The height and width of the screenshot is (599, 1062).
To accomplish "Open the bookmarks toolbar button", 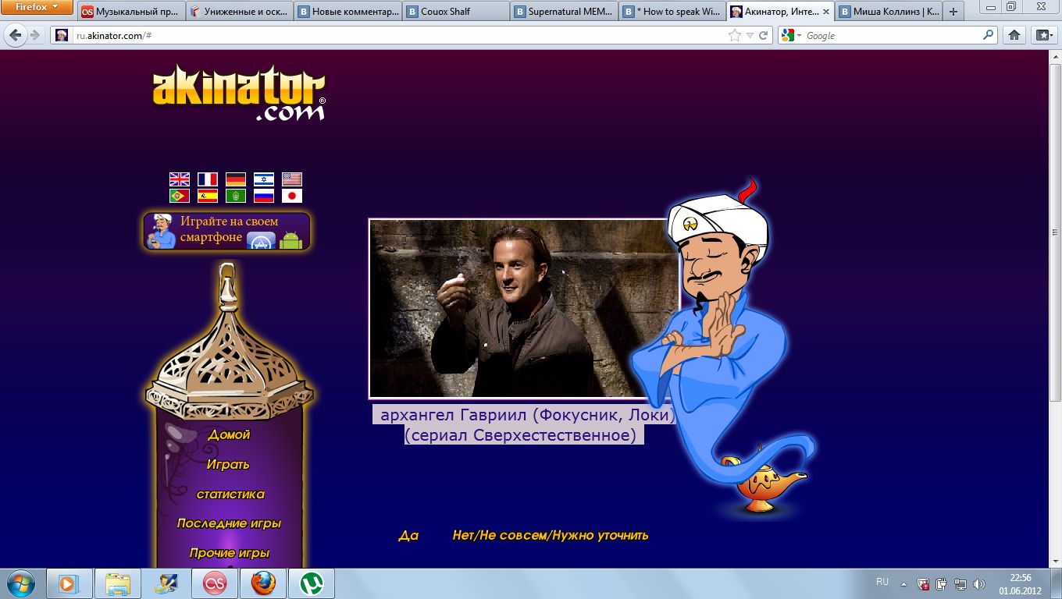I will click(x=1043, y=35).
